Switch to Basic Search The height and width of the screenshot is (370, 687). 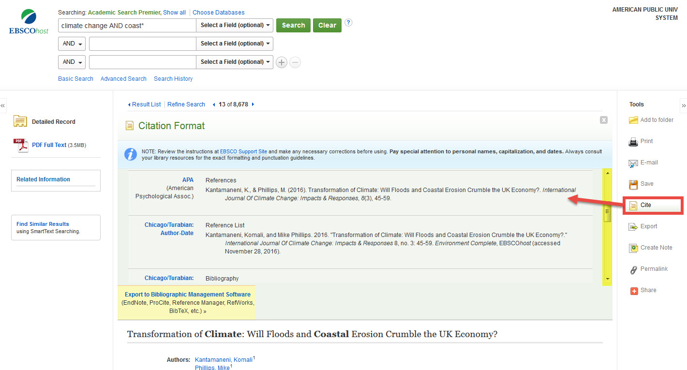(75, 79)
